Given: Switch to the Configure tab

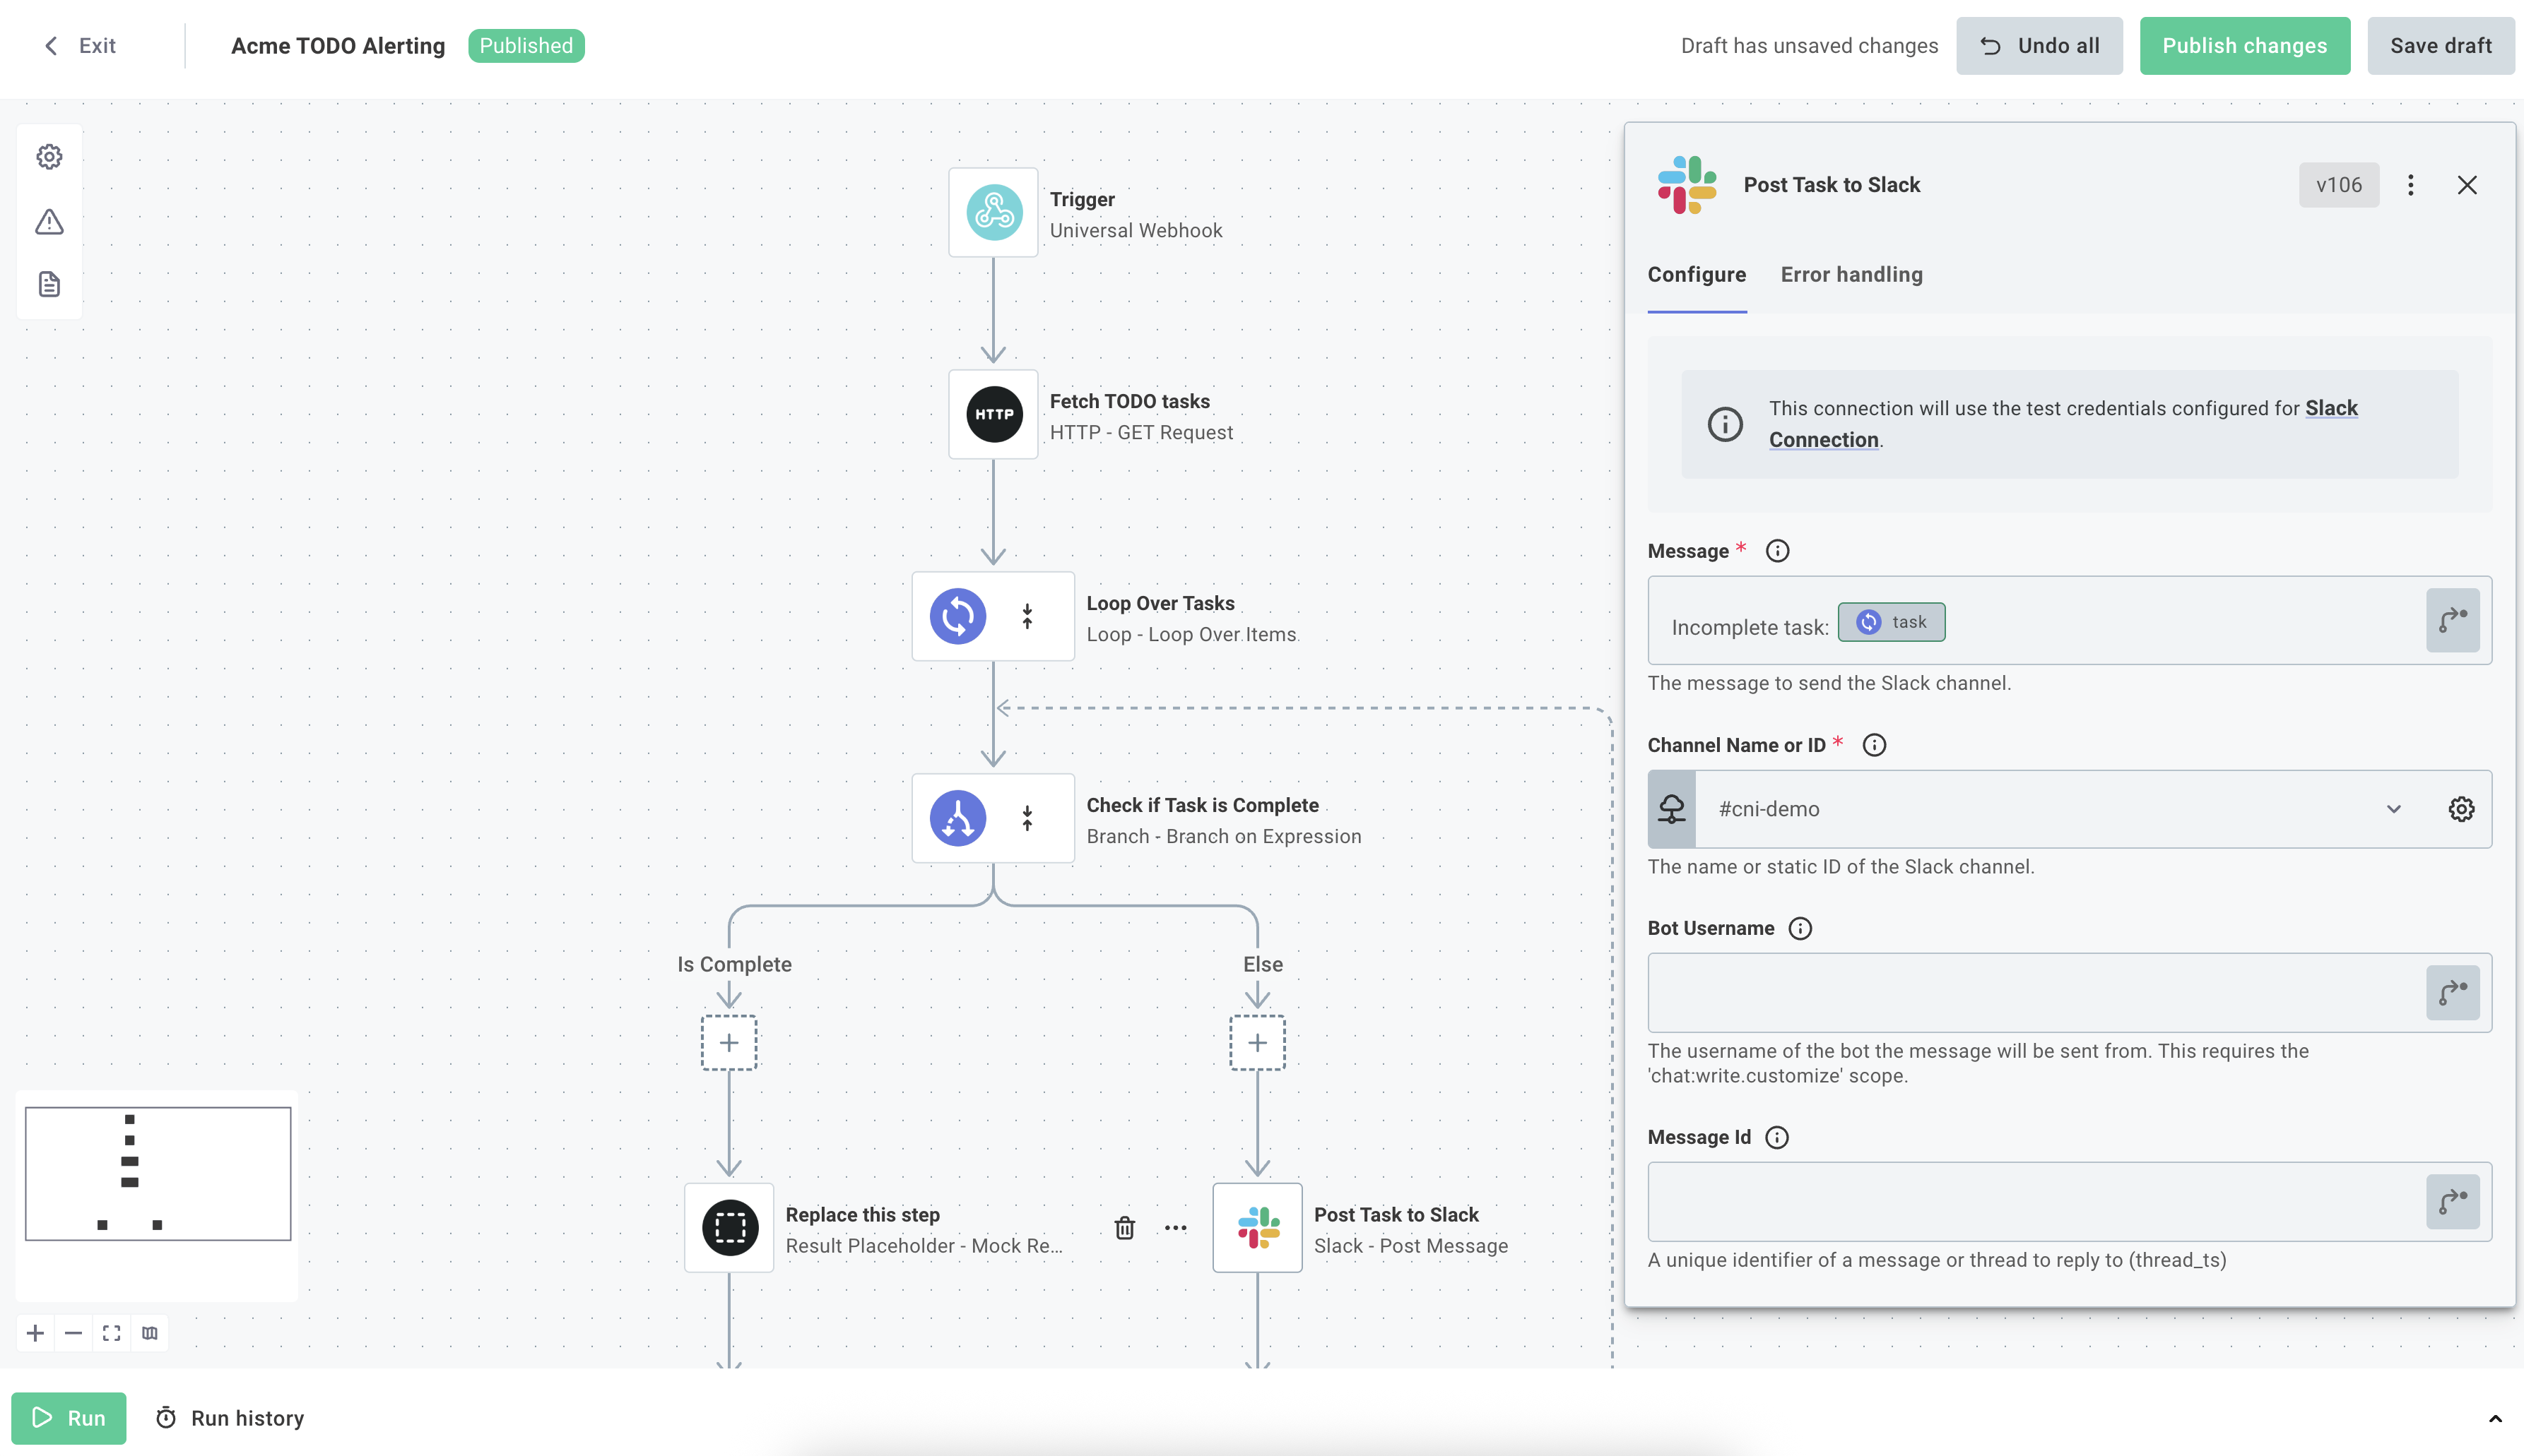Looking at the screenshot, I should pyautogui.click(x=1696, y=274).
